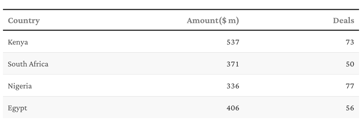The image size is (362, 121).
Task: Click the Country column header
Action: point(24,20)
